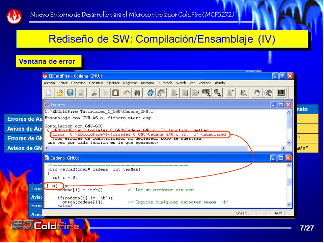
Task: Click the Copy toolbar icon
Action: coord(105,92)
